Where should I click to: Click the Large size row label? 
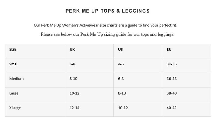[14, 93]
